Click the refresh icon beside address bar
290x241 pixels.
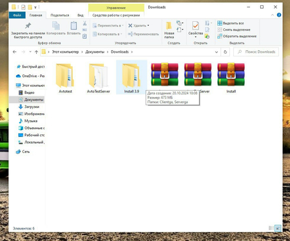225,52
